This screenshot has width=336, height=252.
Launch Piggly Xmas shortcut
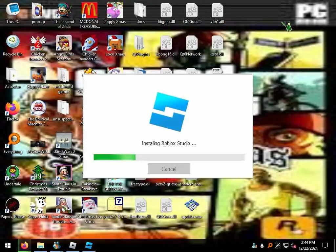115,13
